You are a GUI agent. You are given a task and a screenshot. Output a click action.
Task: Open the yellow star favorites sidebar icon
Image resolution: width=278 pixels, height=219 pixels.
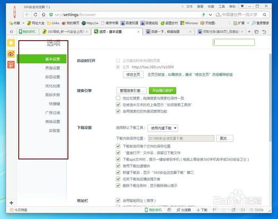pyautogui.click(x=11, y=43)
